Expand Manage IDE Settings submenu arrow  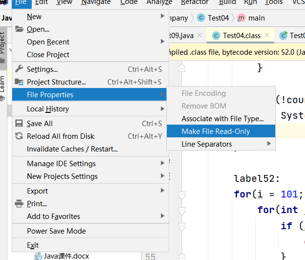163,163
